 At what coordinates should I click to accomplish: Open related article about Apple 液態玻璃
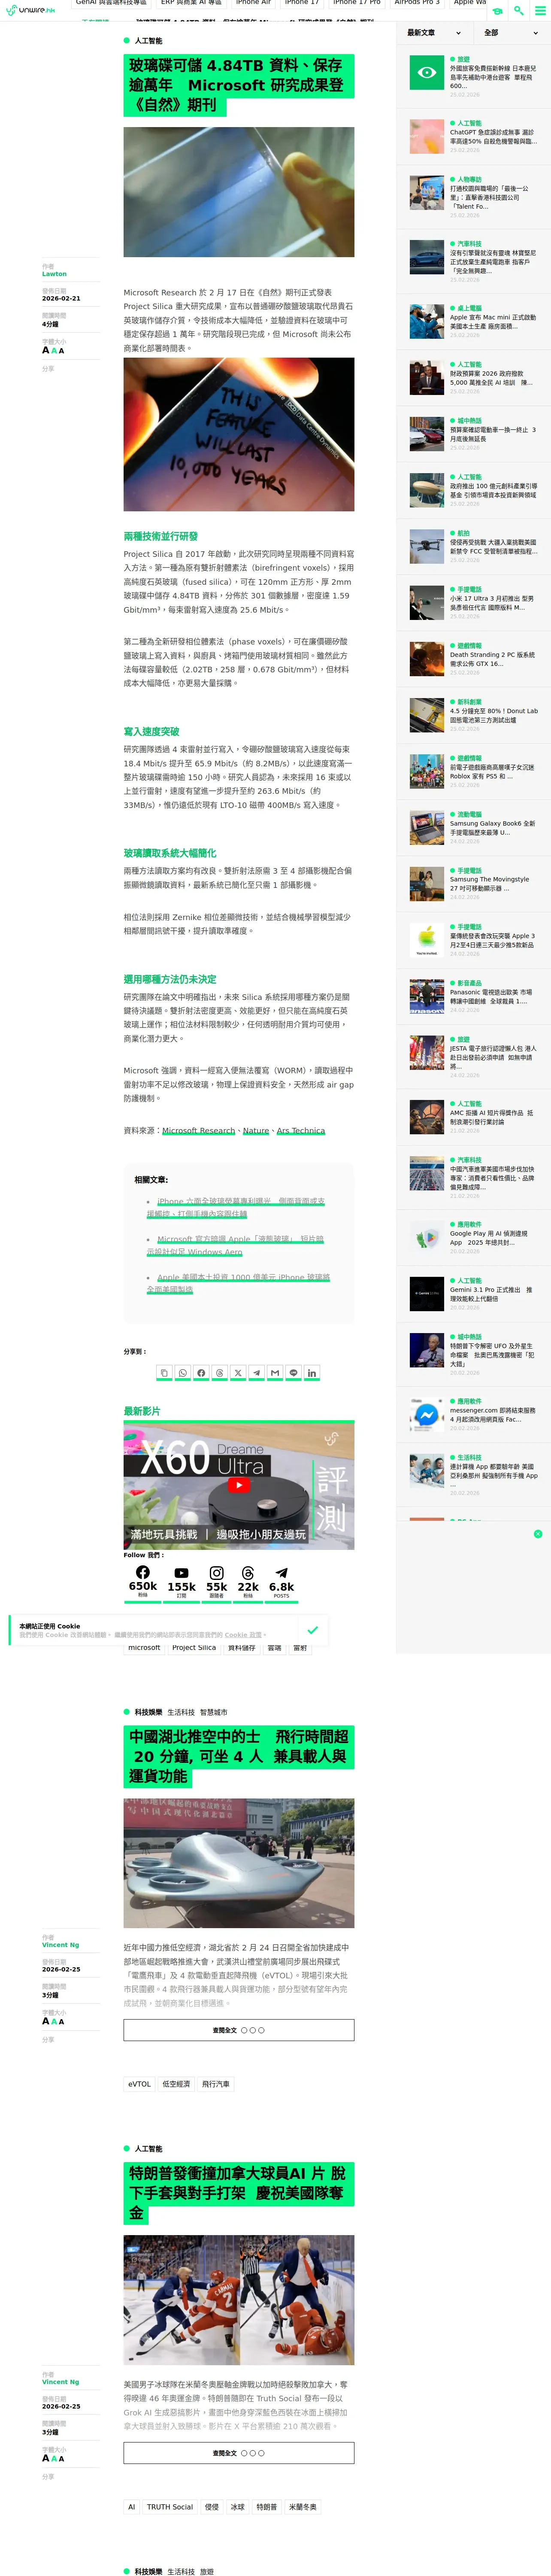[235, 1245]
